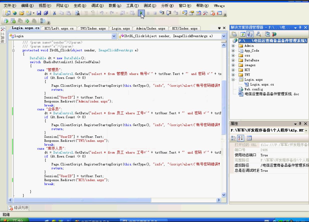Click the Step Into debug icon
Image resolution: width=309 pixels, height=222 pixels.
(x=162, y=13)
